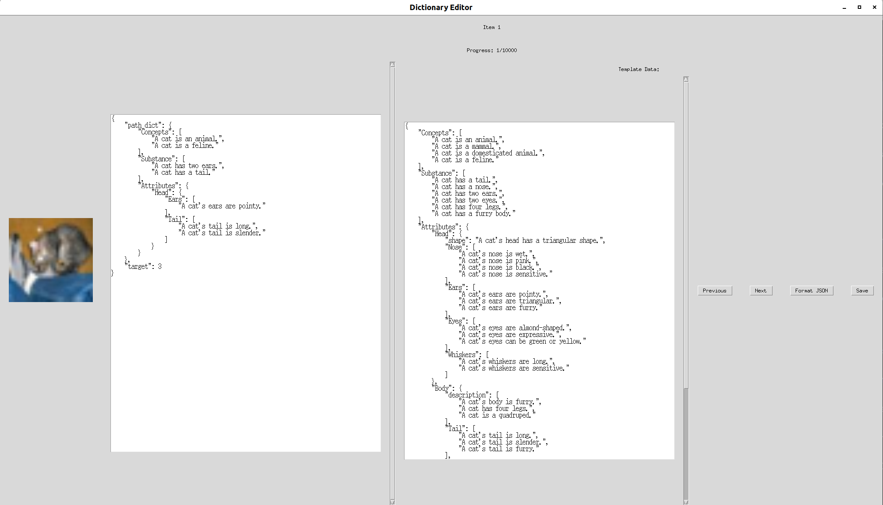This screenshot has height=505, width=883.
Task: Click the up arrow of the middle scrollbar
Action: 392,65
